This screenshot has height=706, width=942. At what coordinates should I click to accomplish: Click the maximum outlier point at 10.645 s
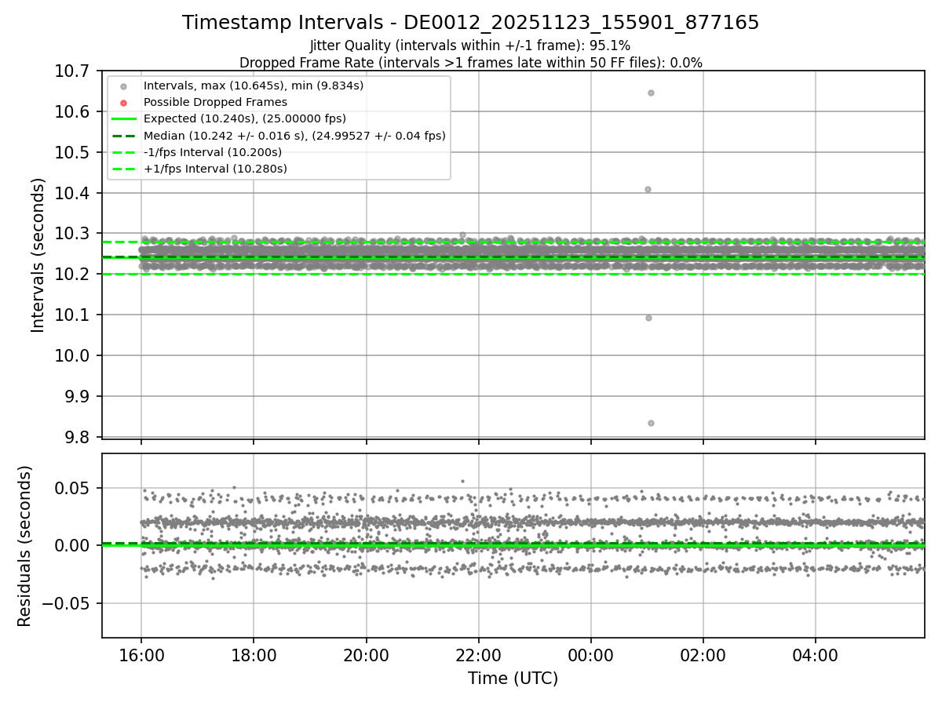click(x=651, y=93)
